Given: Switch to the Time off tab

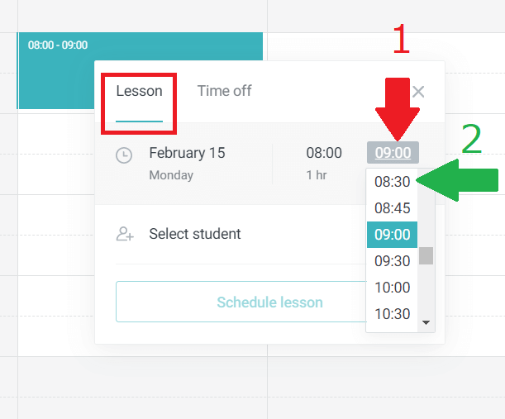Looking at the screenshot, I should (224, 91).
